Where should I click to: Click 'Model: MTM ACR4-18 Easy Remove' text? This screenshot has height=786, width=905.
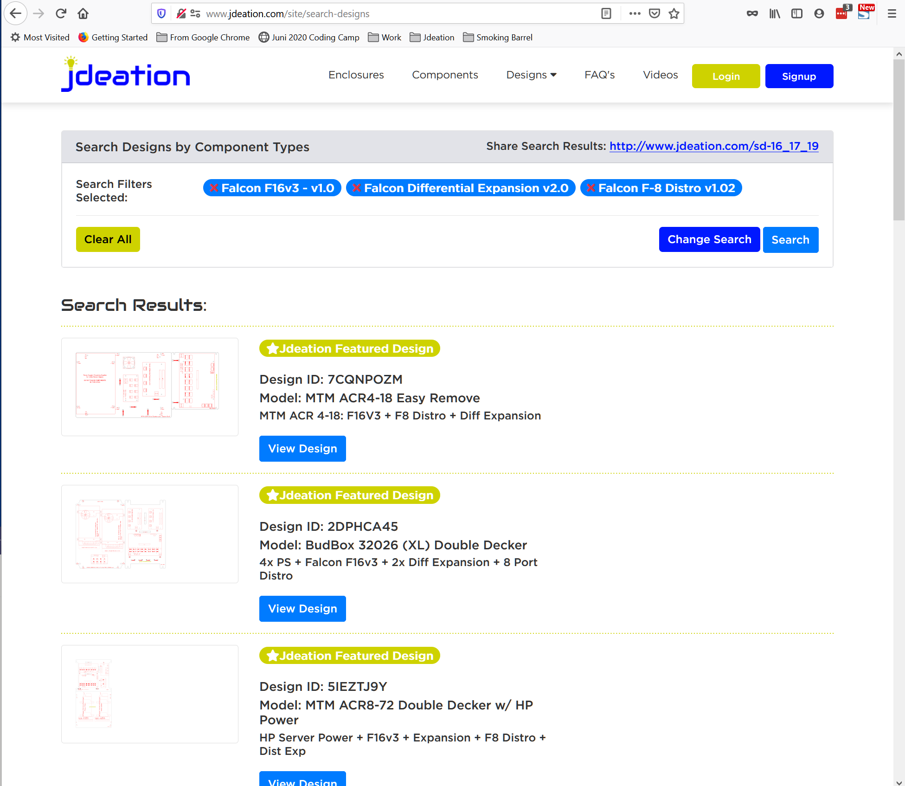click(x=370, y=398)
